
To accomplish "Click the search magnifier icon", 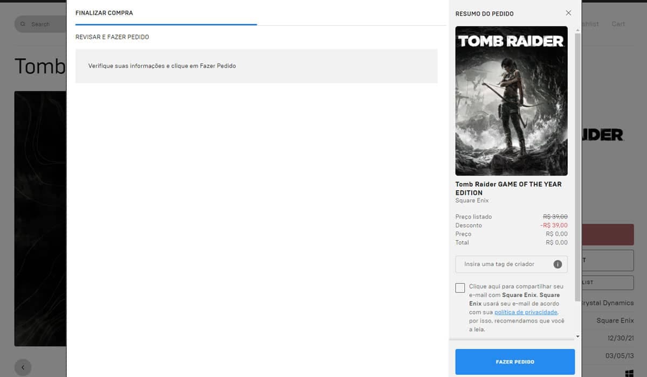I will (23, 24).
